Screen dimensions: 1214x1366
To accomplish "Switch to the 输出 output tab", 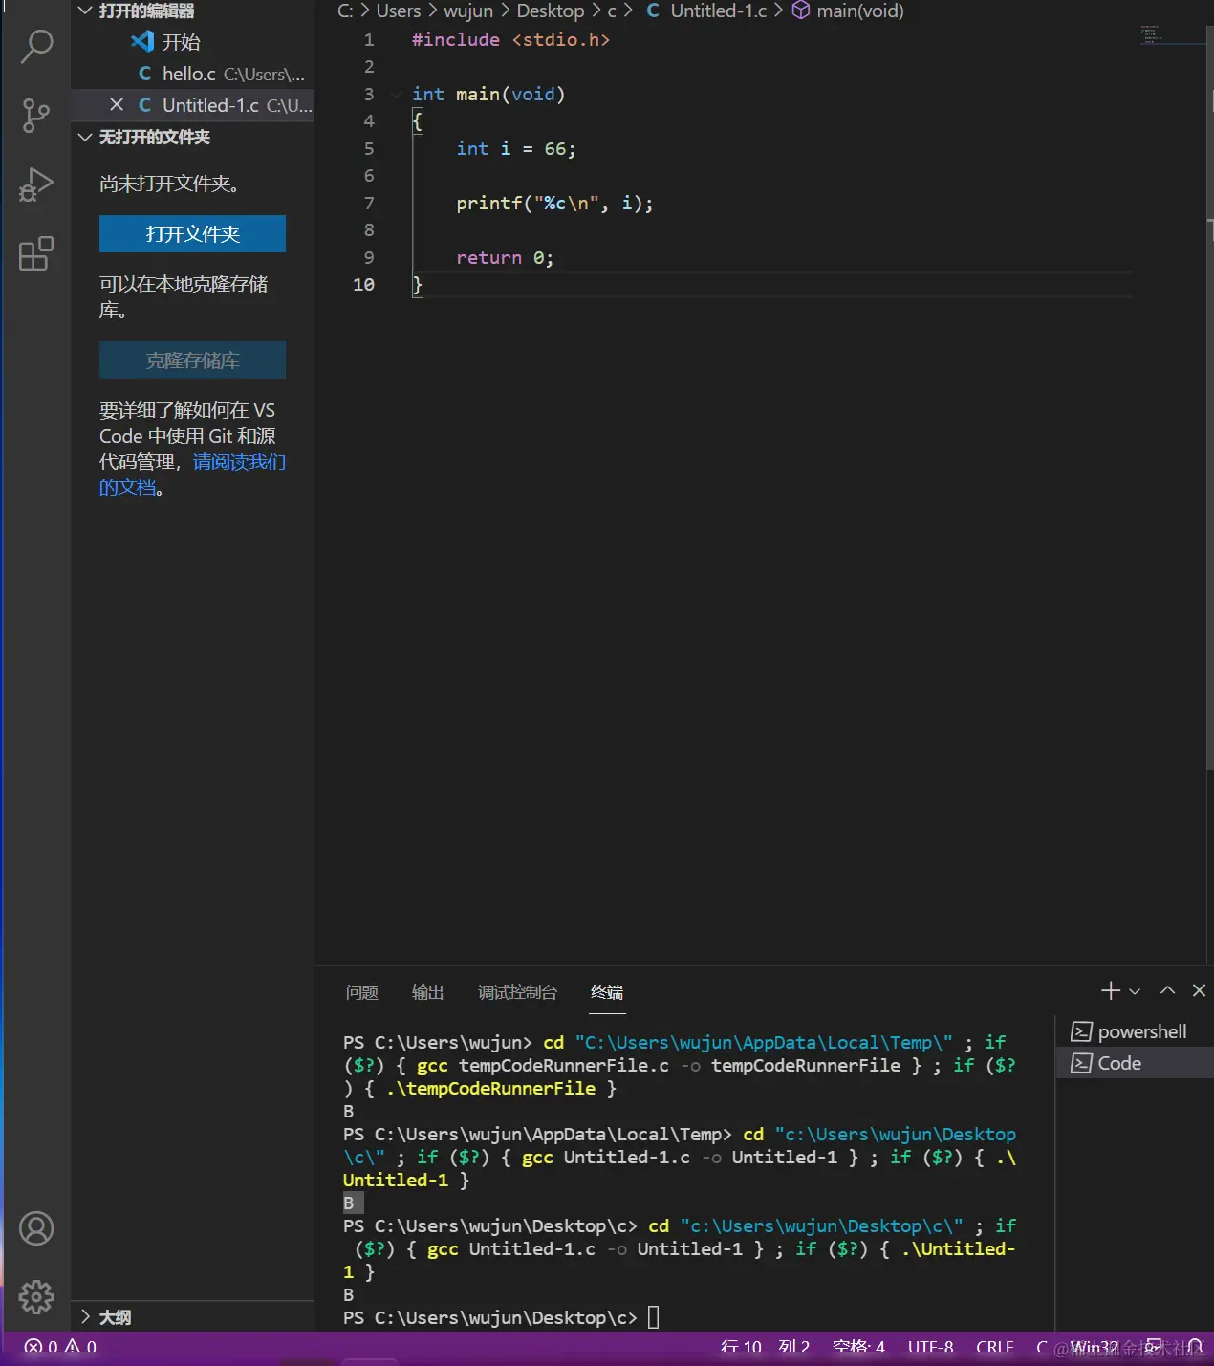I will pyautogui.click(x=427, y=992).
